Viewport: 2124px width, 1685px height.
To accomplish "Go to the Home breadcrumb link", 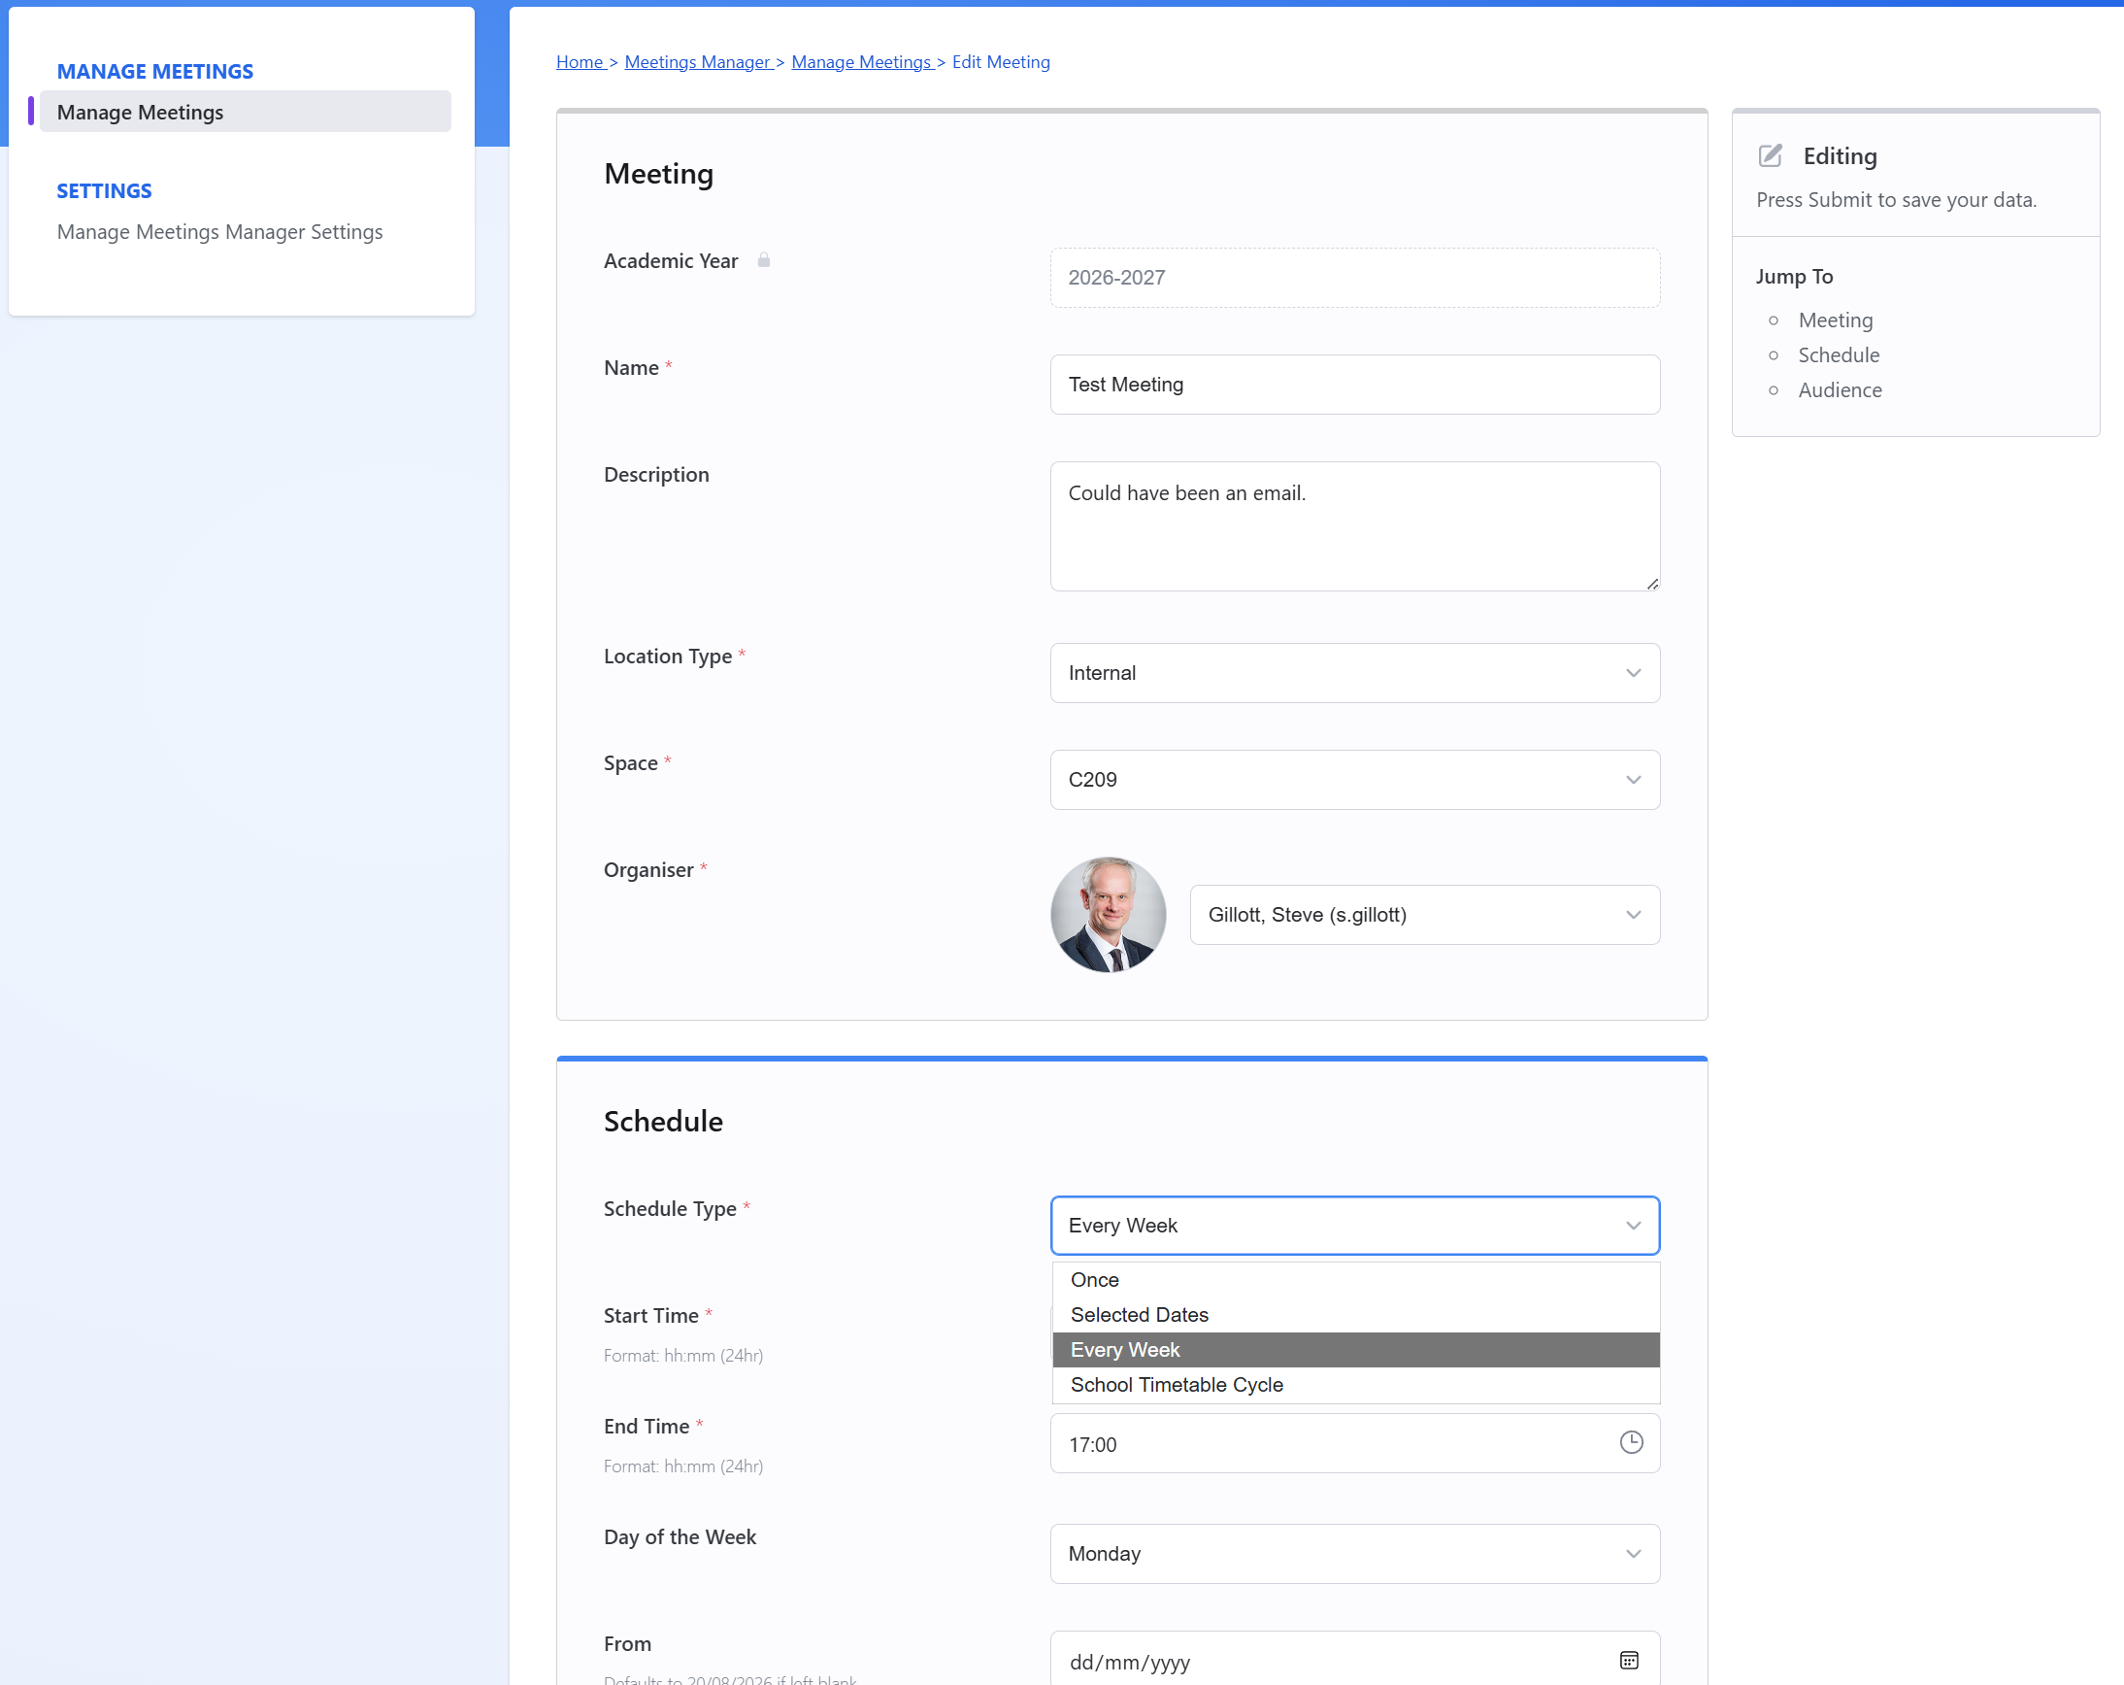I will pyautogui.click(x=580, y=62).
